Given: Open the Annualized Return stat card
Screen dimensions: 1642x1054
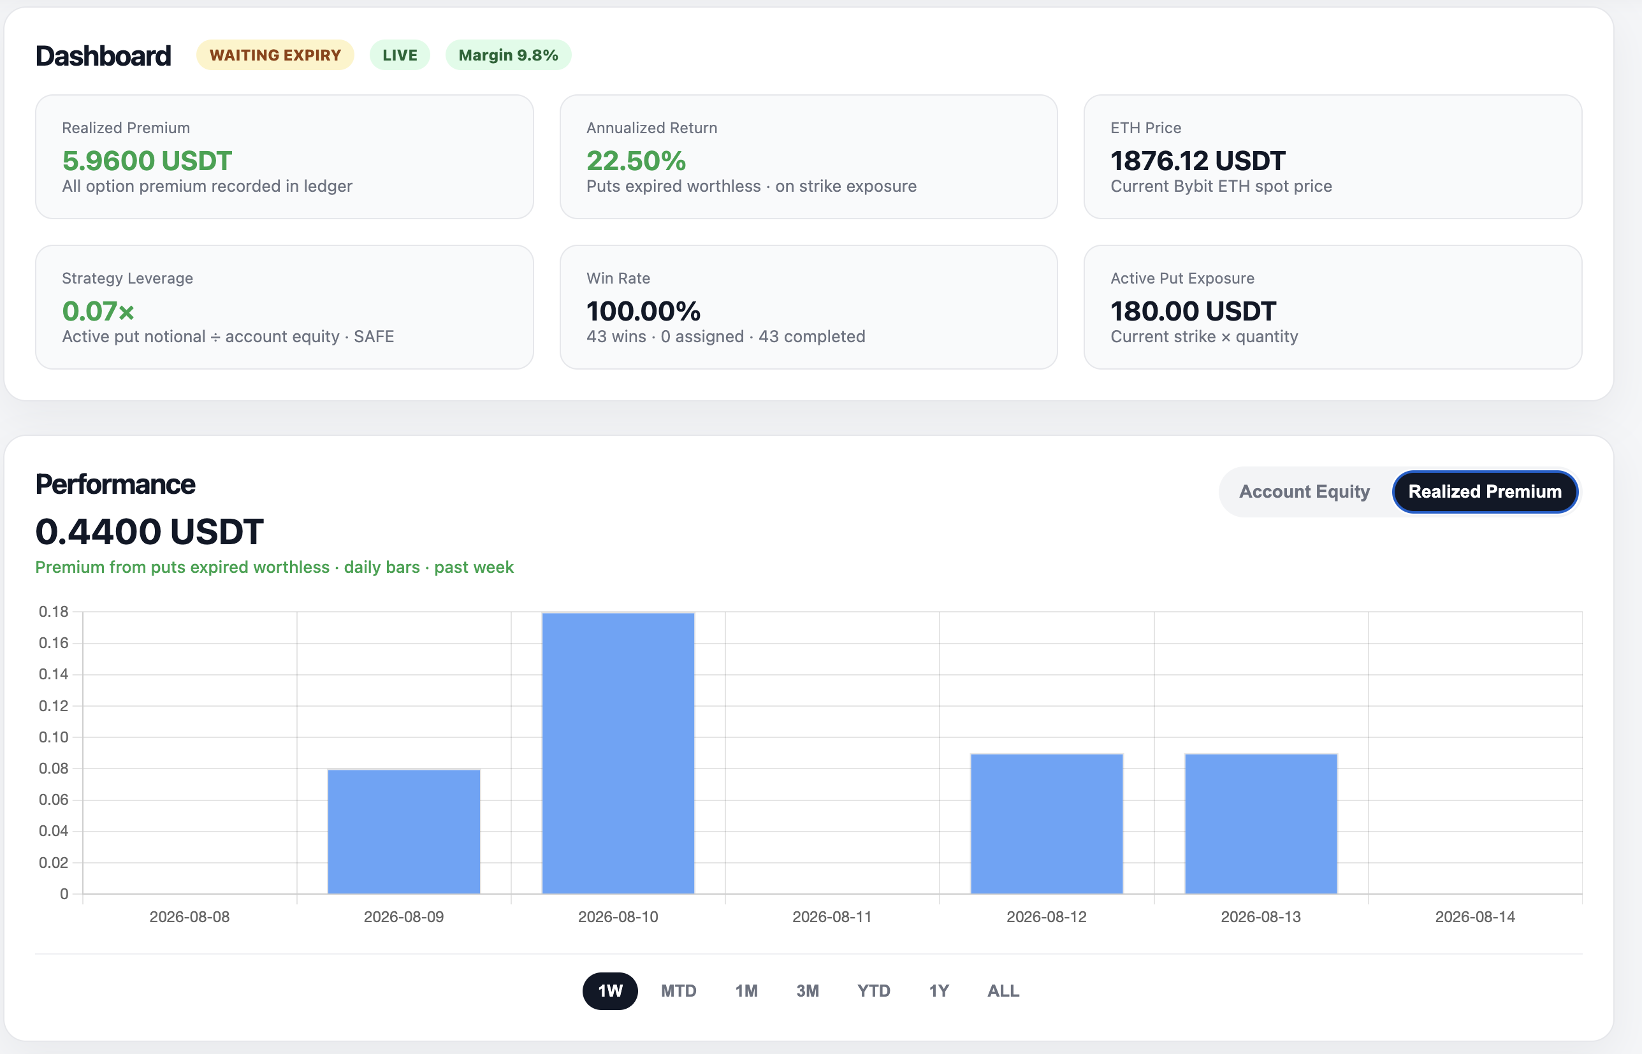Looking at the screenshot, I should (808, 157).
